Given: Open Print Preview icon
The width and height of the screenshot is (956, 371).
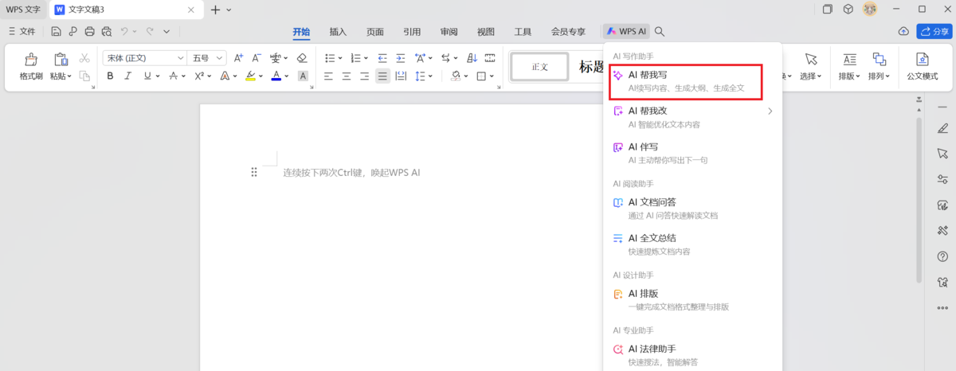Looking at the screenshot, I should 107,32.
